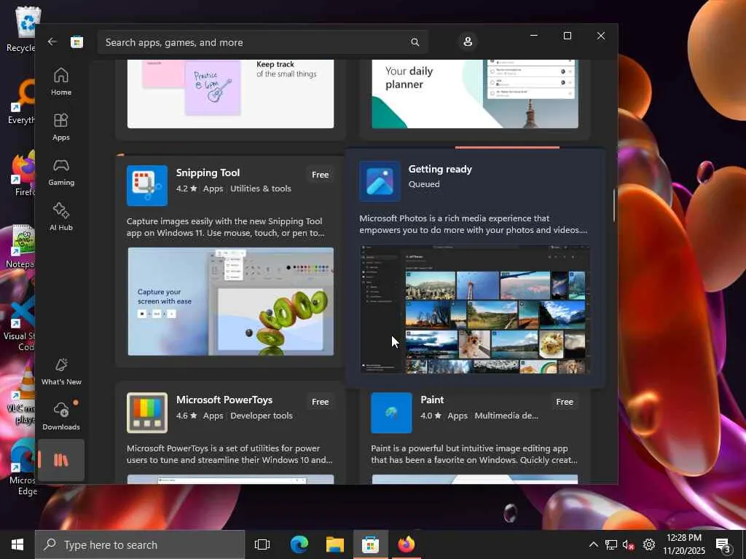Screen dimensions: 746x559
Task: Open the Microsoft Edge desktop shortcut
Action: click(x=22, y=467)
